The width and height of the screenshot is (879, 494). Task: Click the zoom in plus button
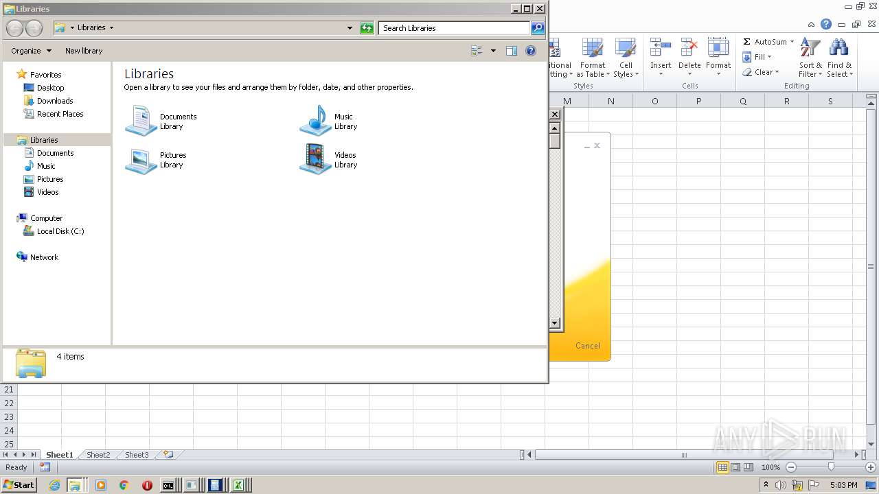pos(871,467)
